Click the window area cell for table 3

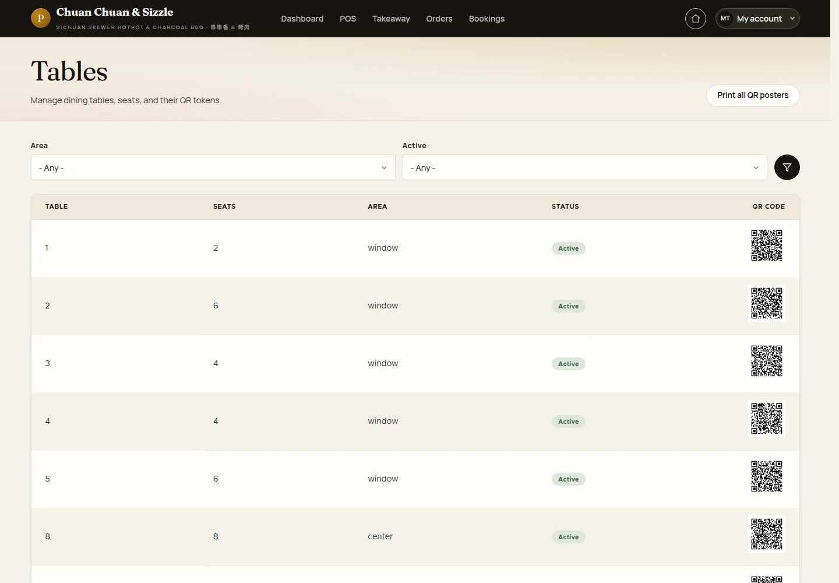(383, 363)
